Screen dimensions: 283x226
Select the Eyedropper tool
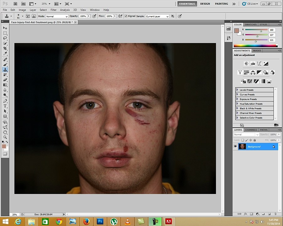pos(5,53)
